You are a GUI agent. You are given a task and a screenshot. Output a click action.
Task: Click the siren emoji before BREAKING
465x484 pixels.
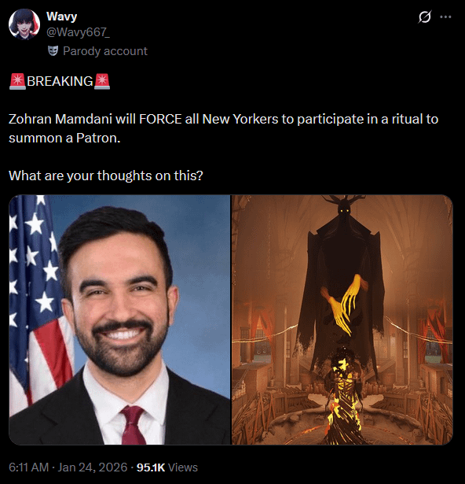tap(17, 82)
